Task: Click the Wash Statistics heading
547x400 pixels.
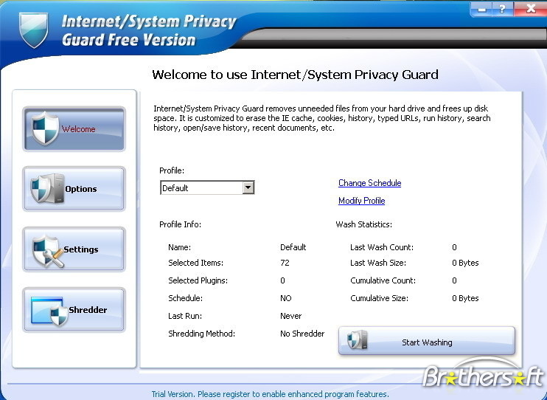Action: coord(364,224)
